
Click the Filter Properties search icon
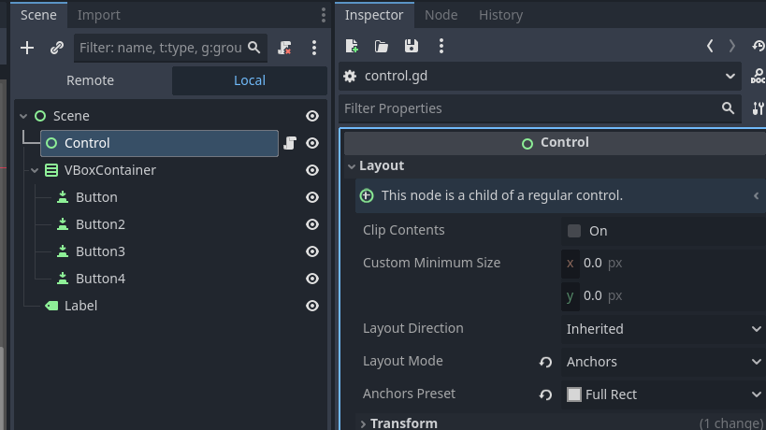click(x=728, y=107)
